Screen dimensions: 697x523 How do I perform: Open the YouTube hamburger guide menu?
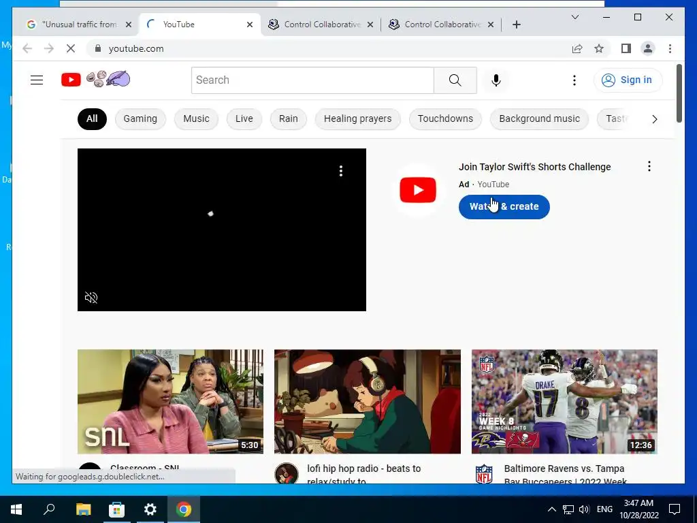coord(37,80)
